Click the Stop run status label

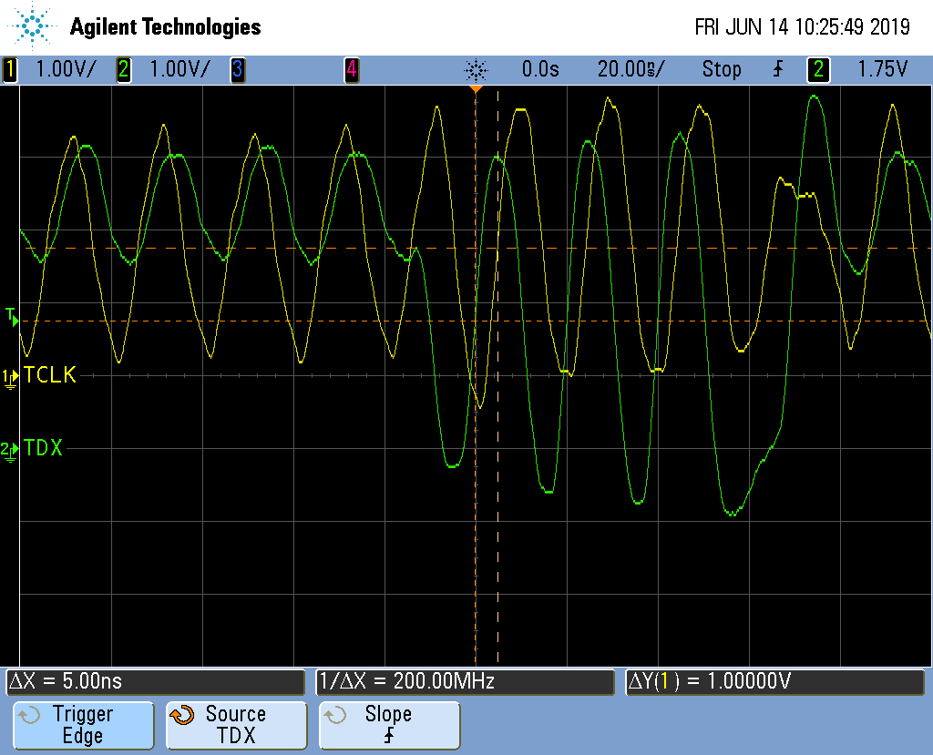tap(721, 69)
